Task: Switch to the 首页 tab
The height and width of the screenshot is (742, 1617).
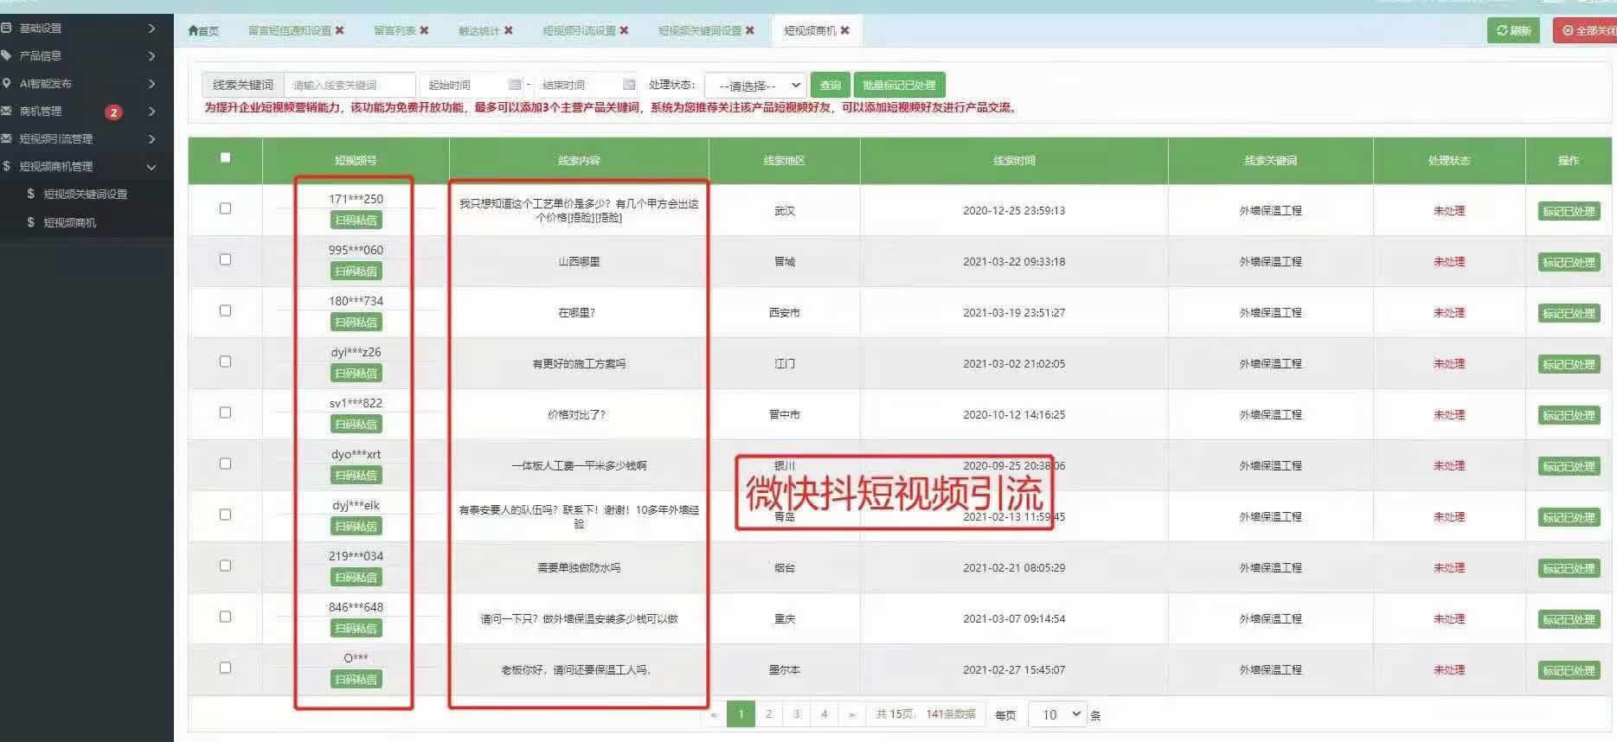Action: [x=203, y=30]
